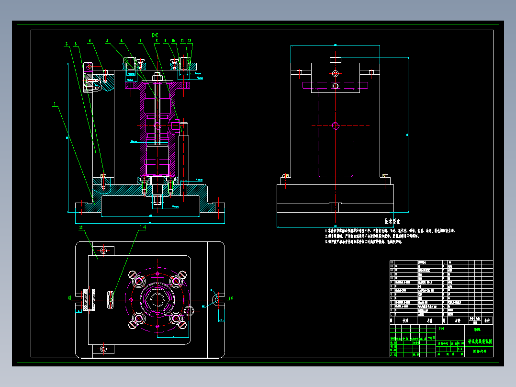
Task: Select part balloon number 4
Action: (90, 41)
